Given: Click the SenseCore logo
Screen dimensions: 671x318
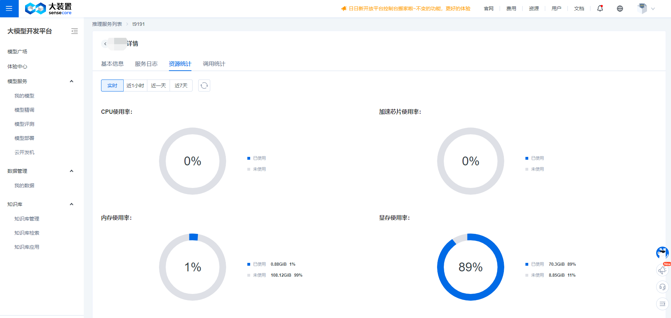Looking at the screenshot, I should click(48, 8).
